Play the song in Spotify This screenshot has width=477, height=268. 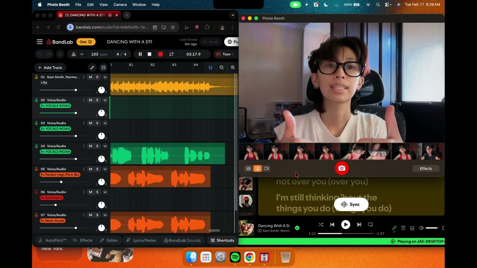(346, 224)
